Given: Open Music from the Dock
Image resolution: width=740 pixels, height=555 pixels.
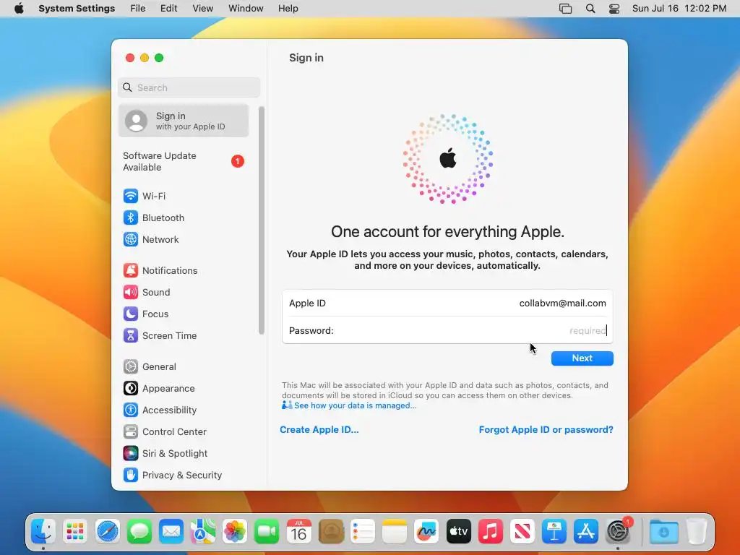Looking at the screenshot, I should coord(491,532).
